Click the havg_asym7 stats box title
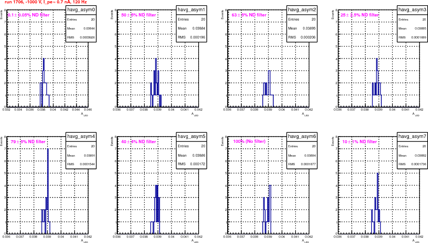The height and width of the screenshot is (243, 428). [x=412, y=136]
